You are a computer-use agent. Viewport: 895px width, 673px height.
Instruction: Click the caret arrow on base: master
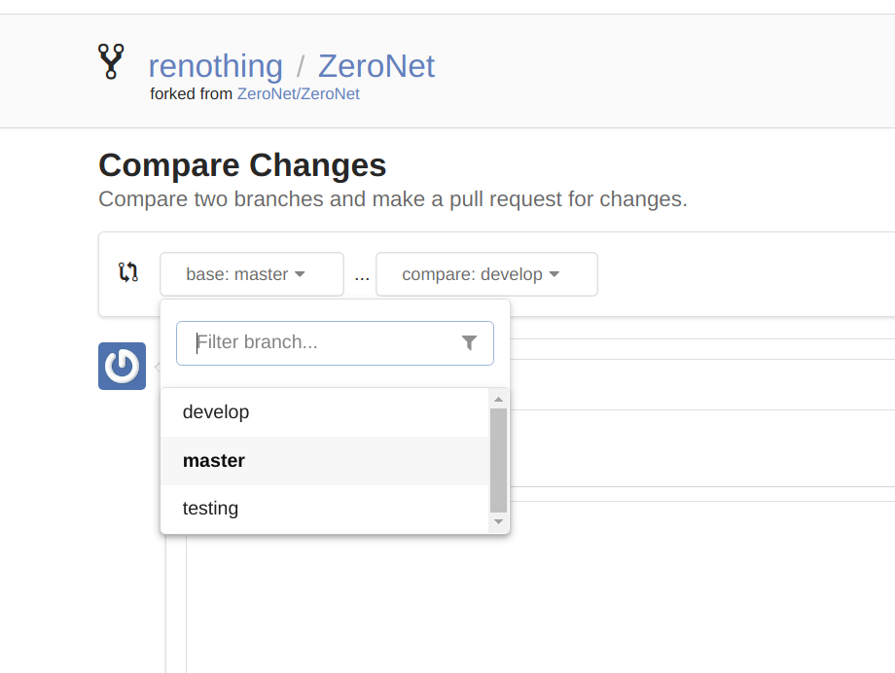(301, 274)
